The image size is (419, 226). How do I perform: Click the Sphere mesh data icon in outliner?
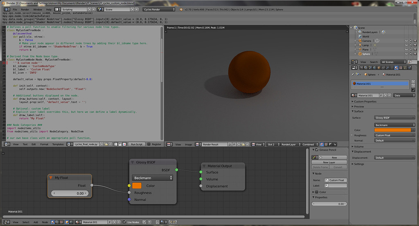tap(376, 54)
